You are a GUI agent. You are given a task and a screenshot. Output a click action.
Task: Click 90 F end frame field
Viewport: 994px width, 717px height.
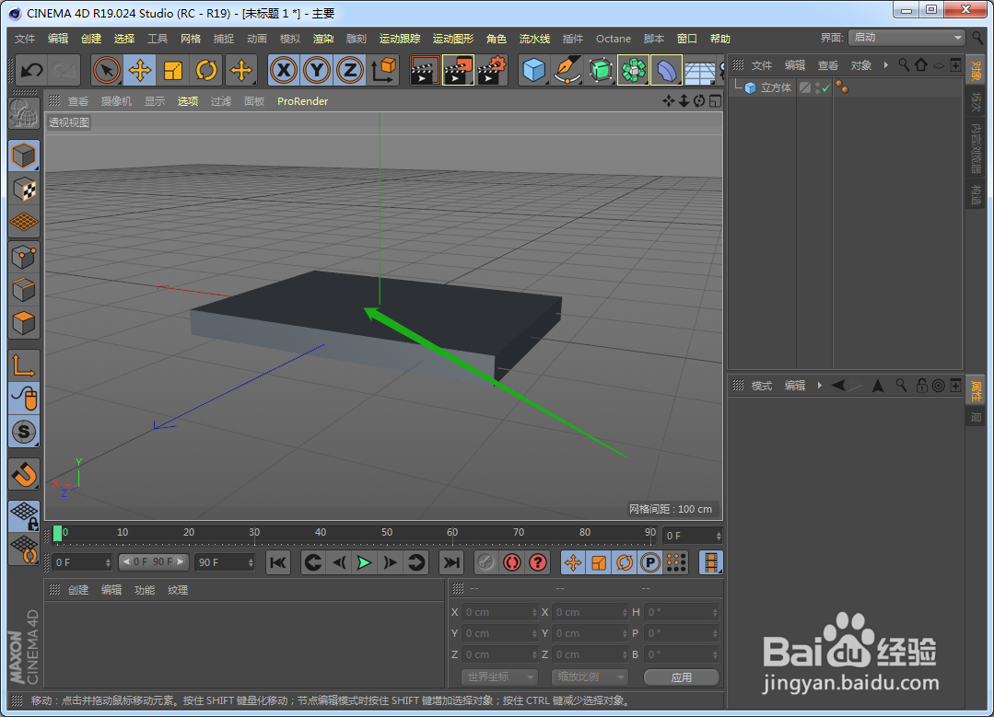click(x=225, y=562)
